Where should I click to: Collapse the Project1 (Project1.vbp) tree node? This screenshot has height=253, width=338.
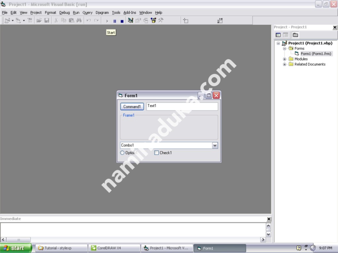[x=278, y=43]
